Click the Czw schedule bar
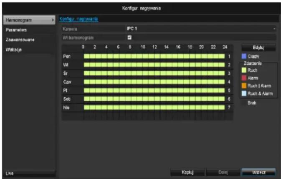Screen dimensions: 281x179 [x=154, y=82]
